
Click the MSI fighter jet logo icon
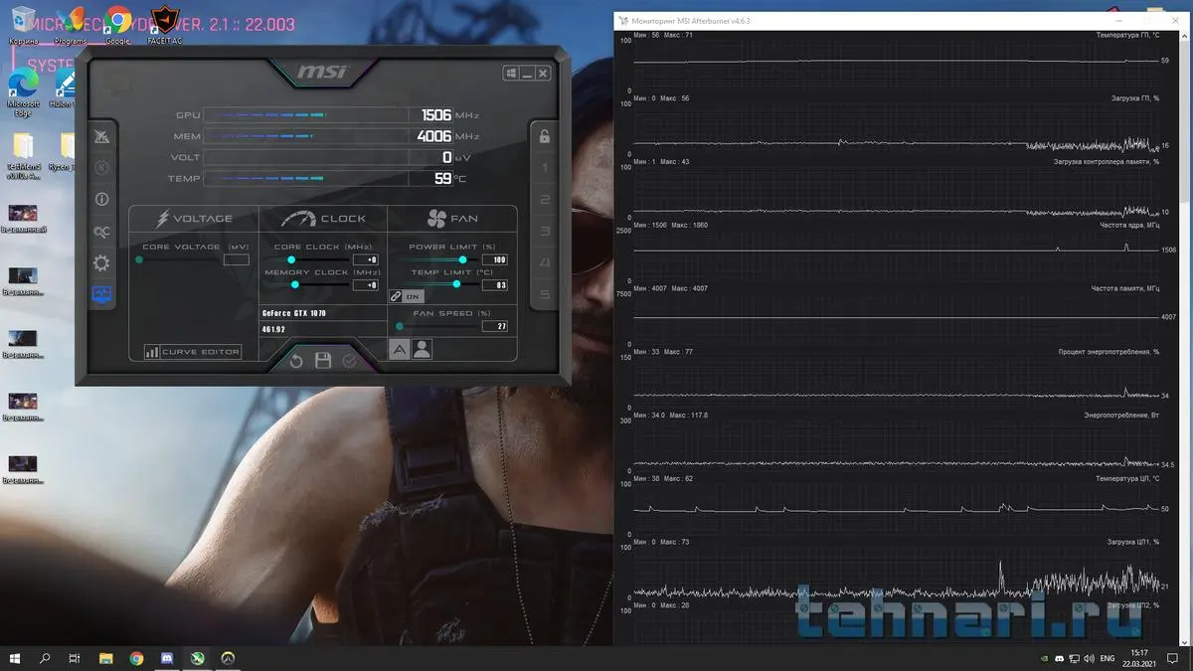click(101, 137)
